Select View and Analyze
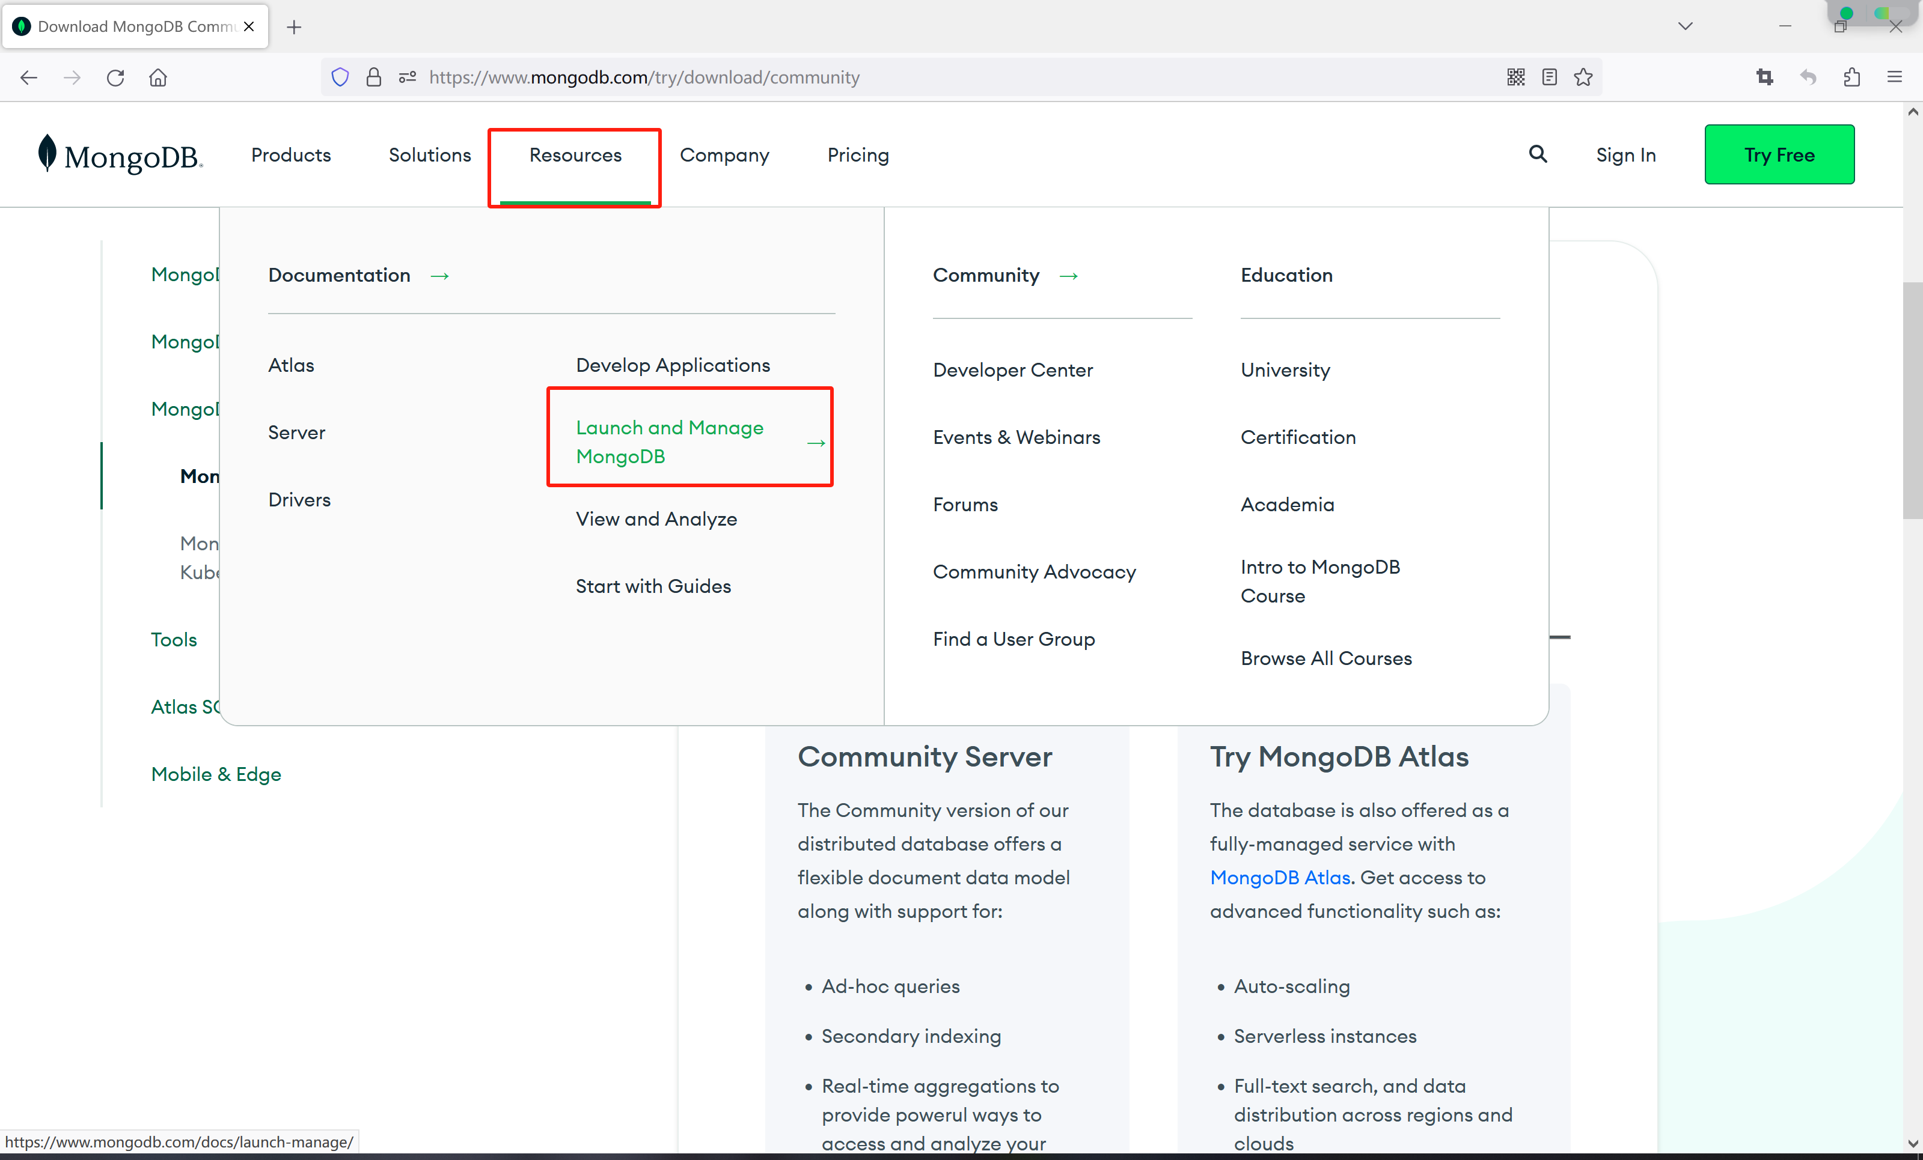1923x1160 pixels. (656, 519)
